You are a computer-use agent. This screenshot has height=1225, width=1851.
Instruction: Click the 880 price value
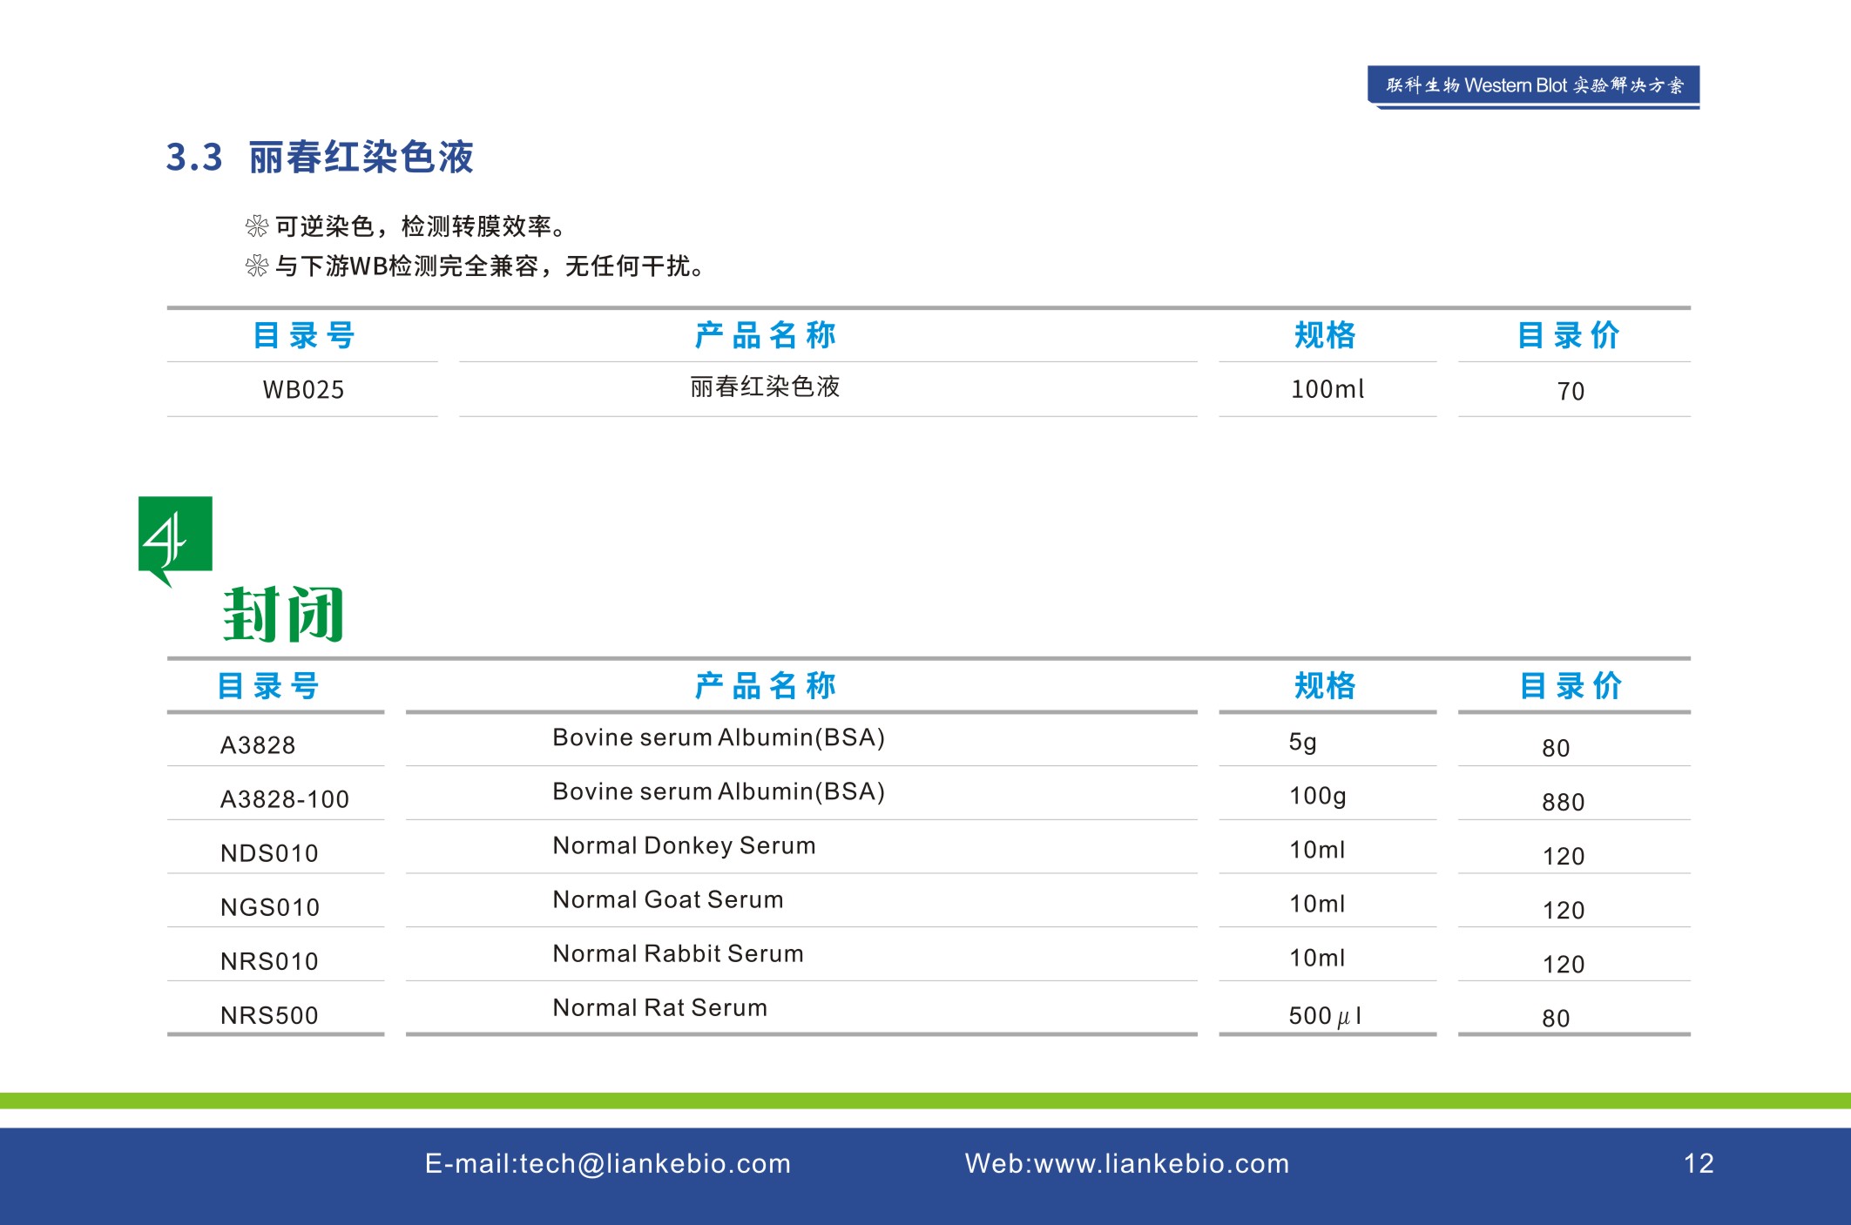point(1563,802)
